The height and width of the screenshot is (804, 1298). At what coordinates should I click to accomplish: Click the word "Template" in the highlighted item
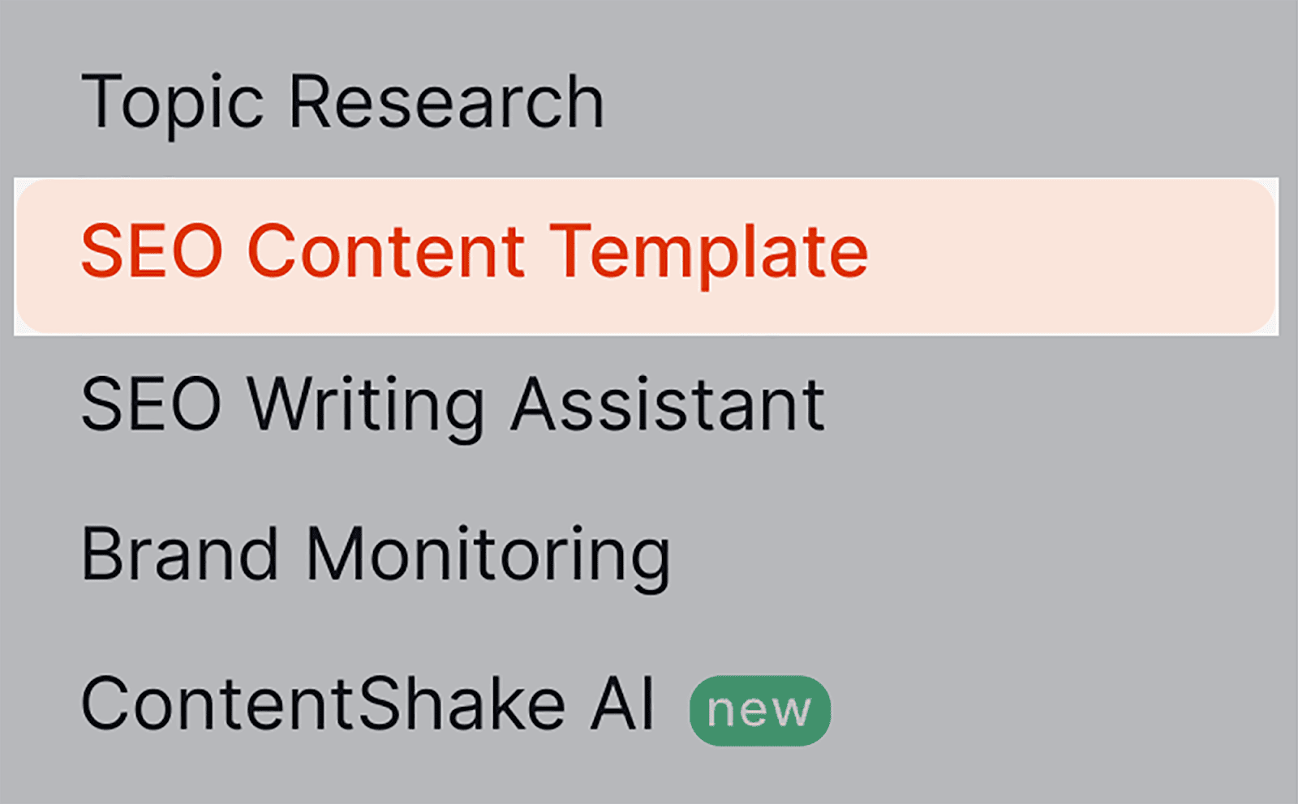click(709, 252)
